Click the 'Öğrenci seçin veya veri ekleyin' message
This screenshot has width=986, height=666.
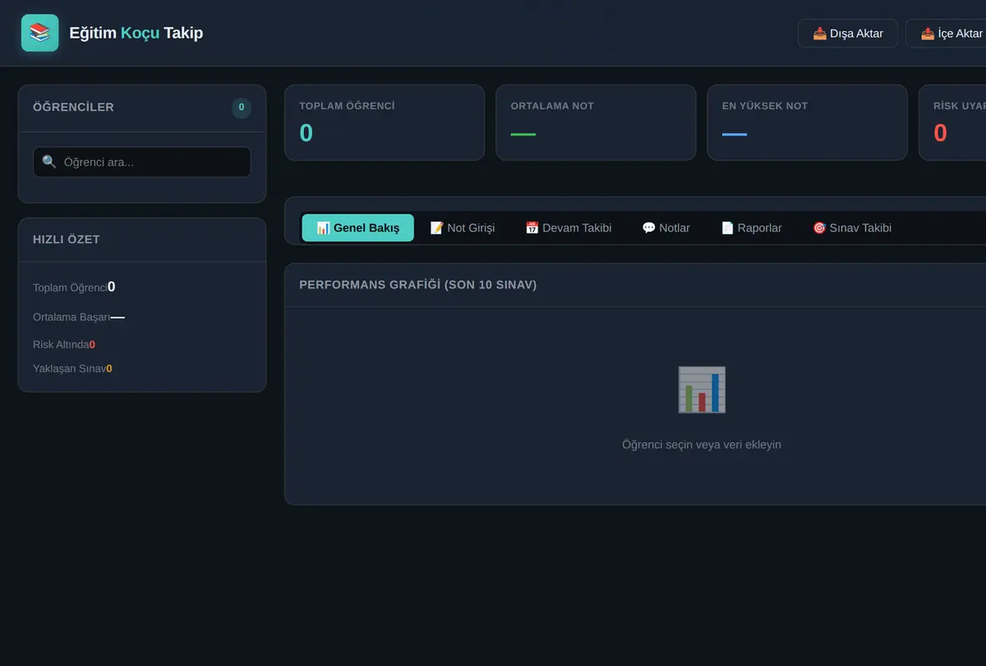tap(702, 444)
